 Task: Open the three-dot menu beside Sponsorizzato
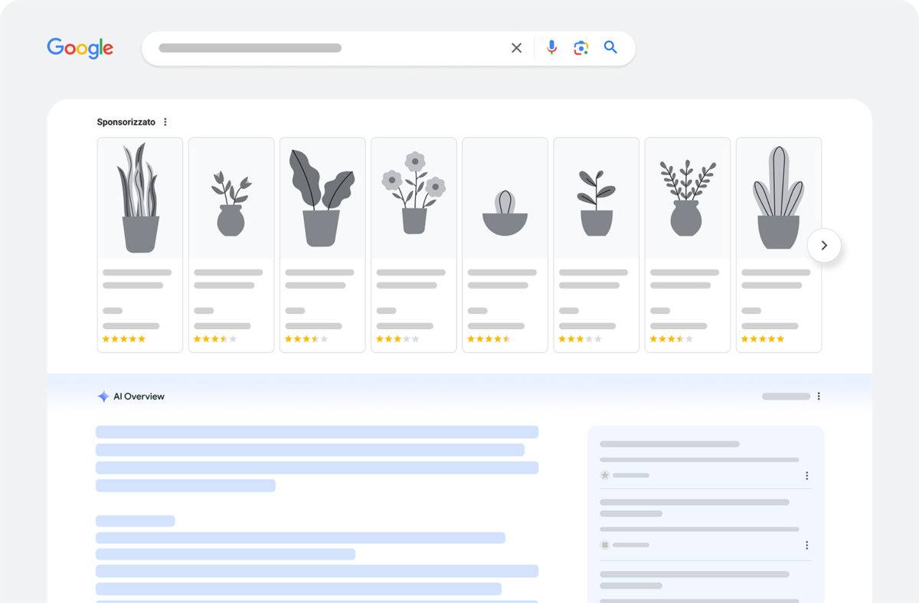[x=165, y=122]
